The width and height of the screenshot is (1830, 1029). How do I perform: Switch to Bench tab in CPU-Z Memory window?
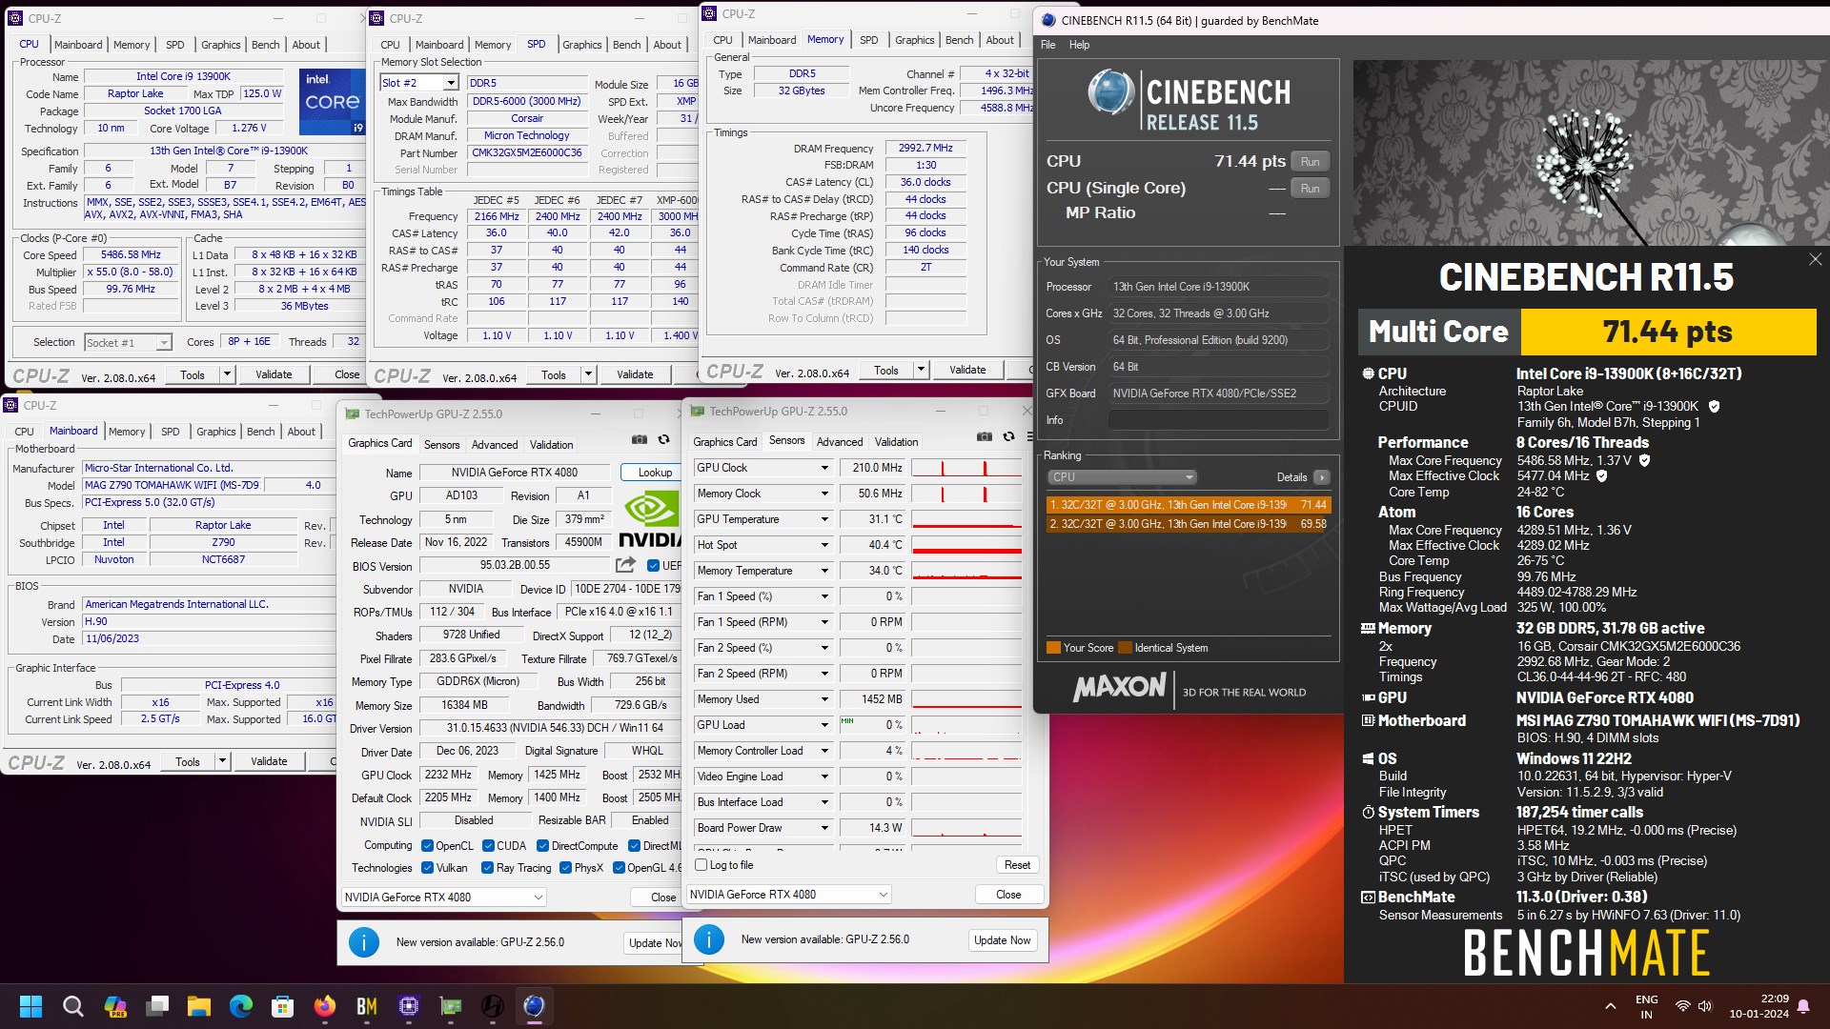959,40
